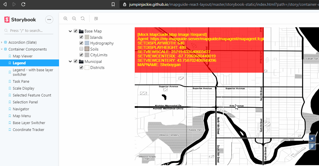Uncheck the Districts layer
Image resolution: width=319 pixels, height=166 pixels.
pyautogui.click(x=81, y=67)
